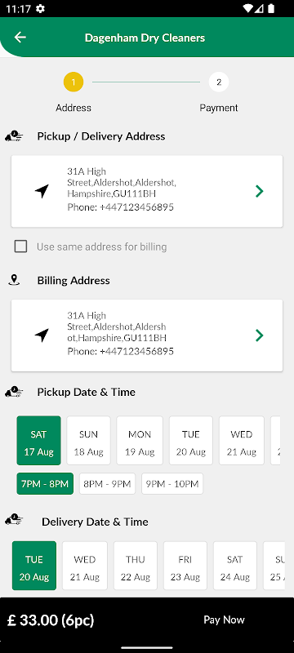Image resolution: width=294 pixels, height=653 pixels.
Task: Tap the settings gear in the status bar
Action: coord(40,8)
